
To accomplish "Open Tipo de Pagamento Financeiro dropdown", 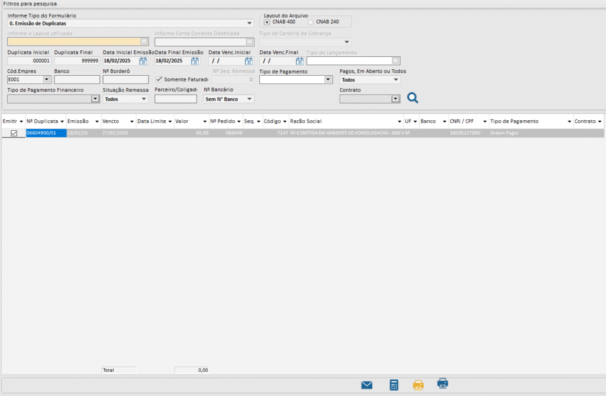I will pyautogui.click(x=95, y=99).
